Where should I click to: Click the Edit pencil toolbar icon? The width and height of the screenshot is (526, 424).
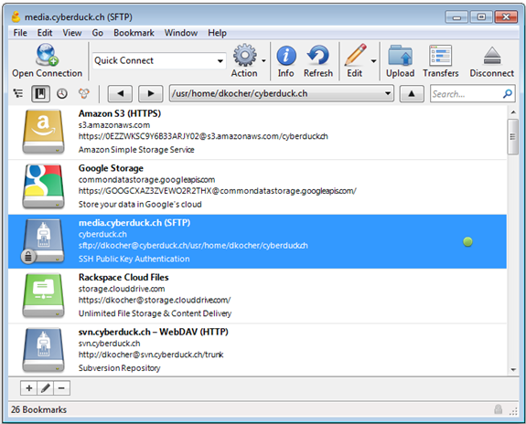pyautogui.click(x=355, y=55)
